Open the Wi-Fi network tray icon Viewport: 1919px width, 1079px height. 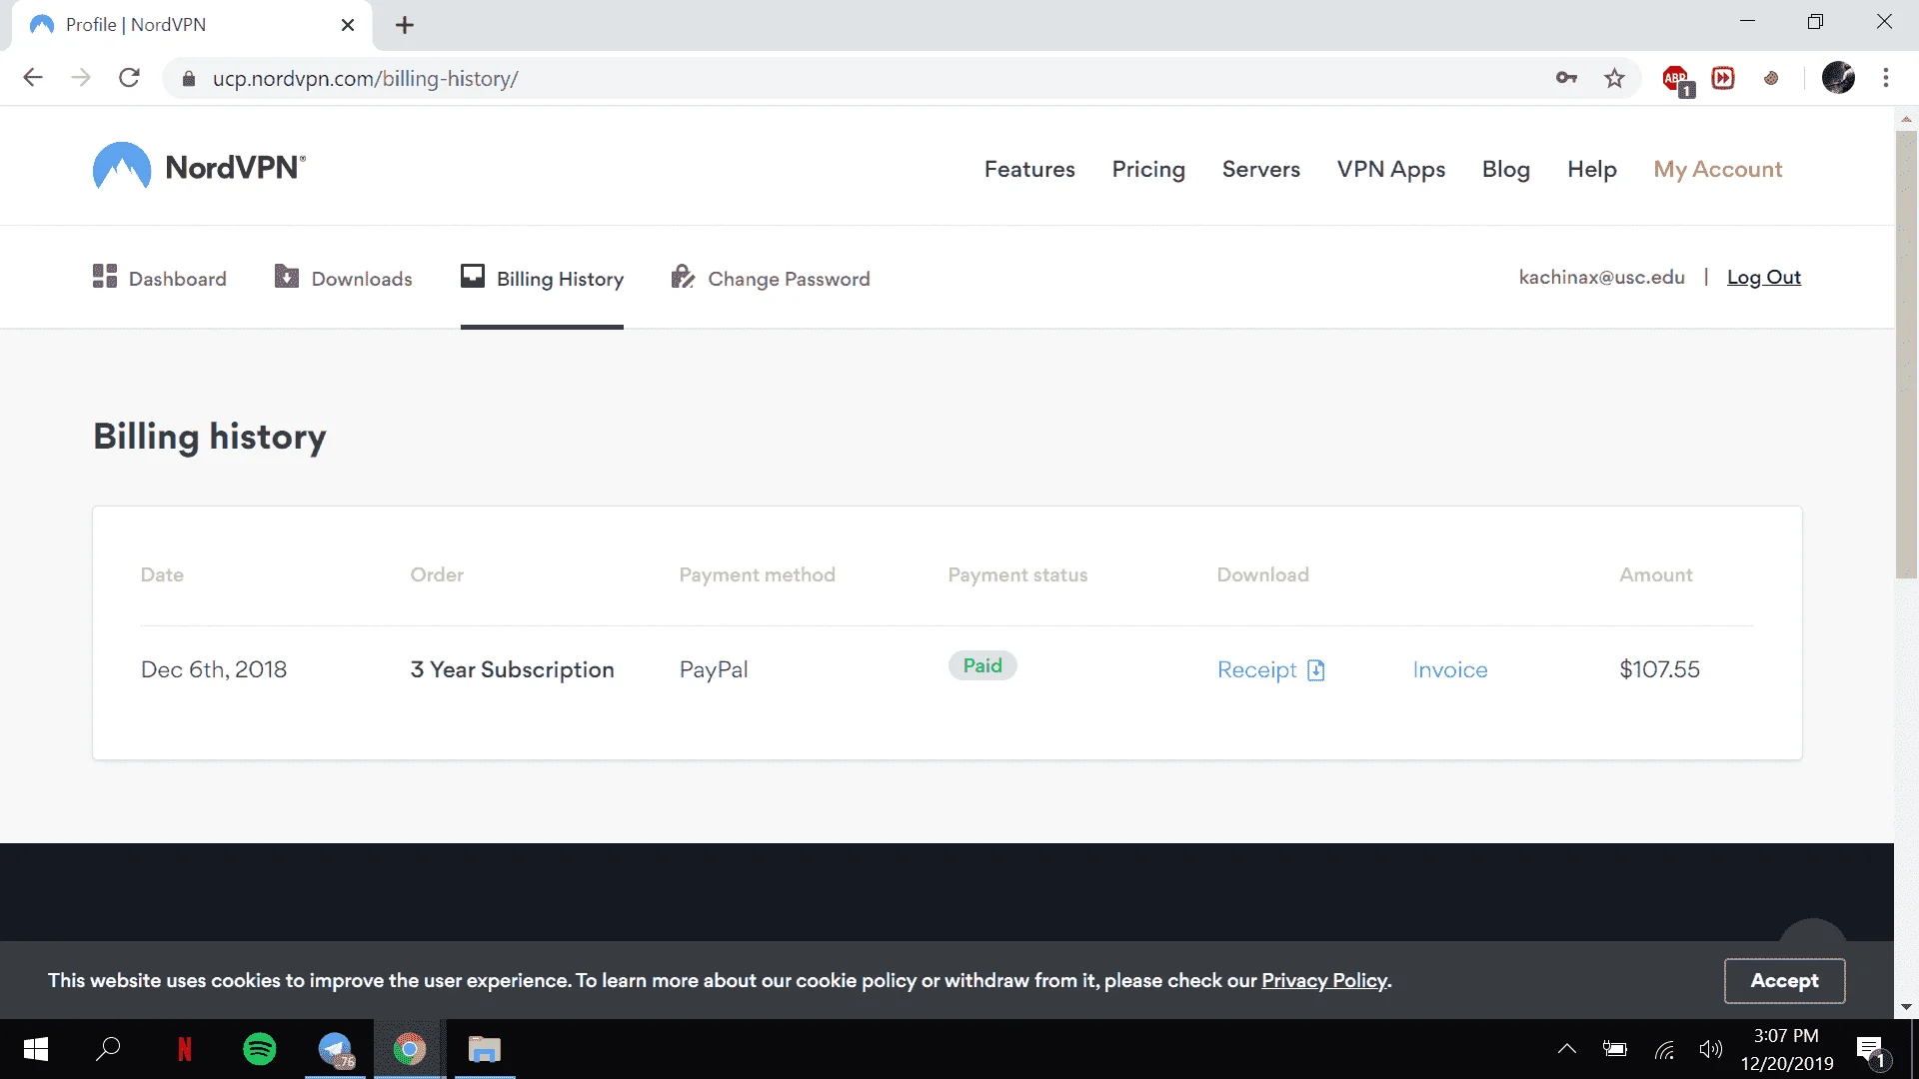tap(1664, 1049)
